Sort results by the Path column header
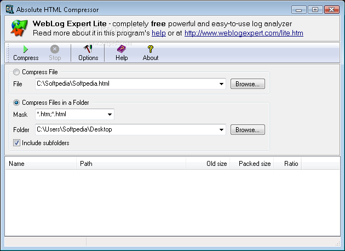The image size is (345, 251). tap(131, 164)
